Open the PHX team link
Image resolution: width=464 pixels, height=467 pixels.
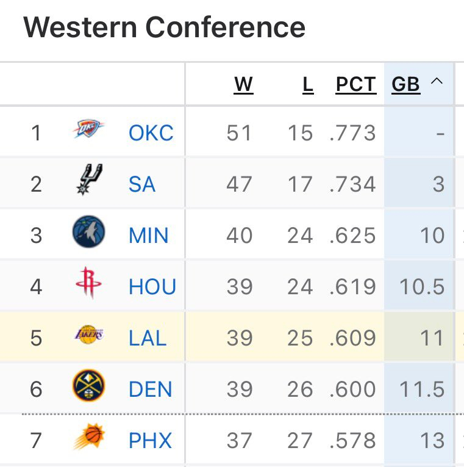[150, 440]
